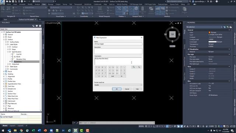Click the search magnifier icon in title bar
The height and width of the screenshot is (133, 236).
[190, 1]
